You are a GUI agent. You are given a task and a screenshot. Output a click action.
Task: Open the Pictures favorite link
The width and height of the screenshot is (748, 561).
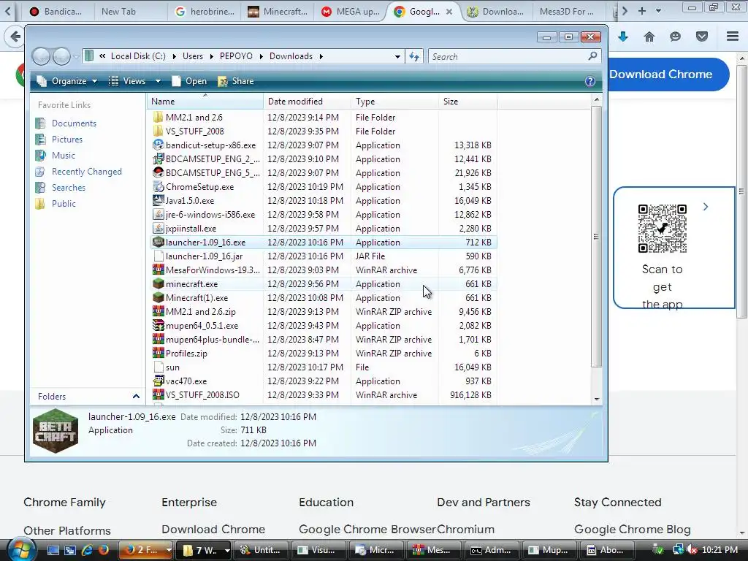point(66,140)
